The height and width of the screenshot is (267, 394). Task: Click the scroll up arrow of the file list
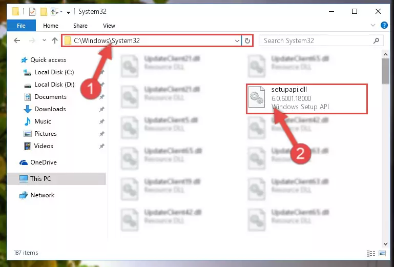pyautogui.click(x=385, y=54)
